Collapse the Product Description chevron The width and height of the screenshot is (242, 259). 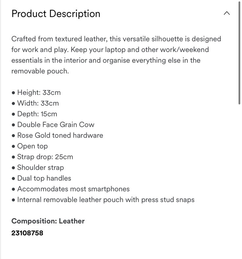tap(227, 13)
